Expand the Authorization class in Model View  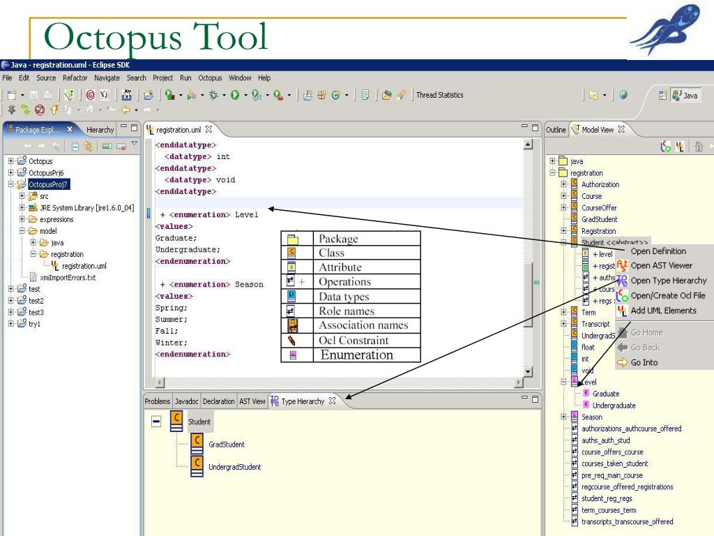click(563, 184)
